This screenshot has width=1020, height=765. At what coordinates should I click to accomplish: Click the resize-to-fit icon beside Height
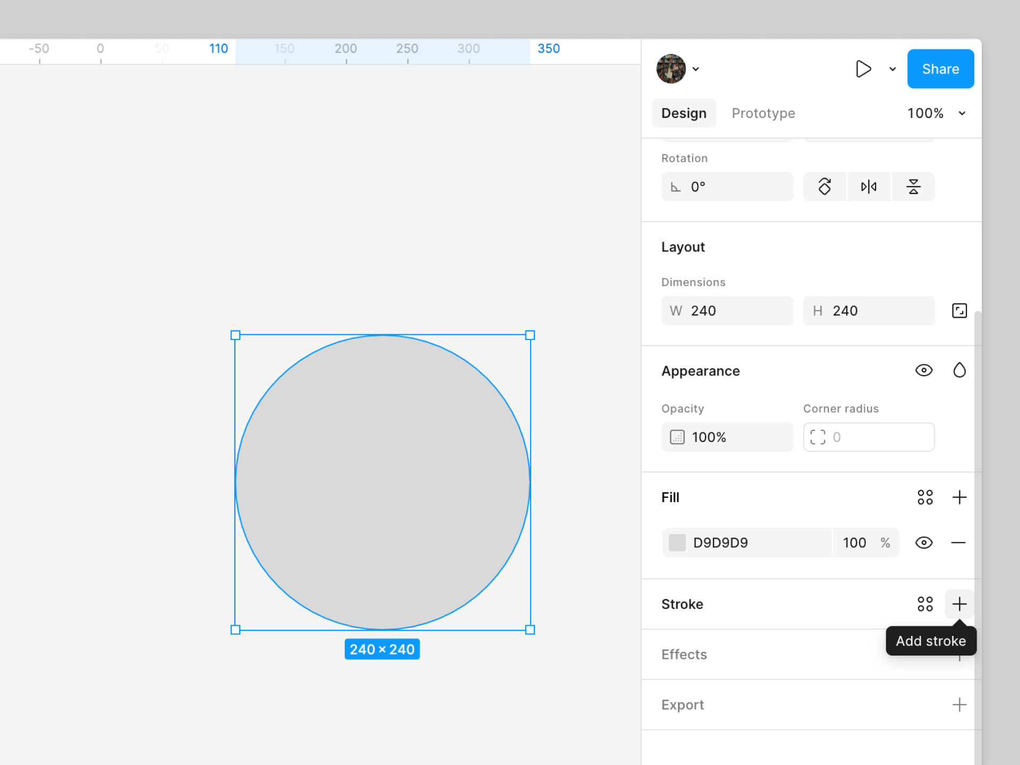click(x=959, y=310)
